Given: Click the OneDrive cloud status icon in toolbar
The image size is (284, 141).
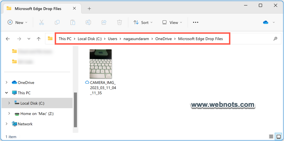Looking at the screenshot, I should [x=266, y=23].
